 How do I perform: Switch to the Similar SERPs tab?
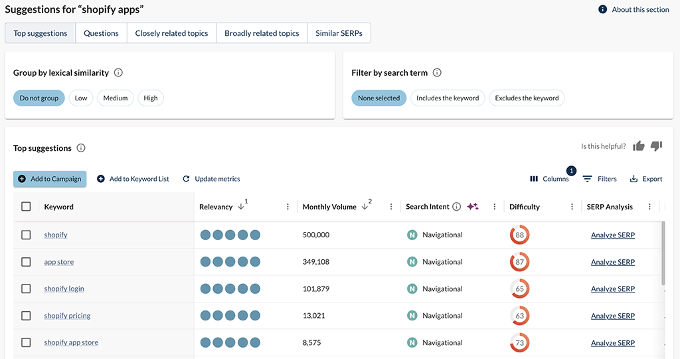(x=339, y=33)
